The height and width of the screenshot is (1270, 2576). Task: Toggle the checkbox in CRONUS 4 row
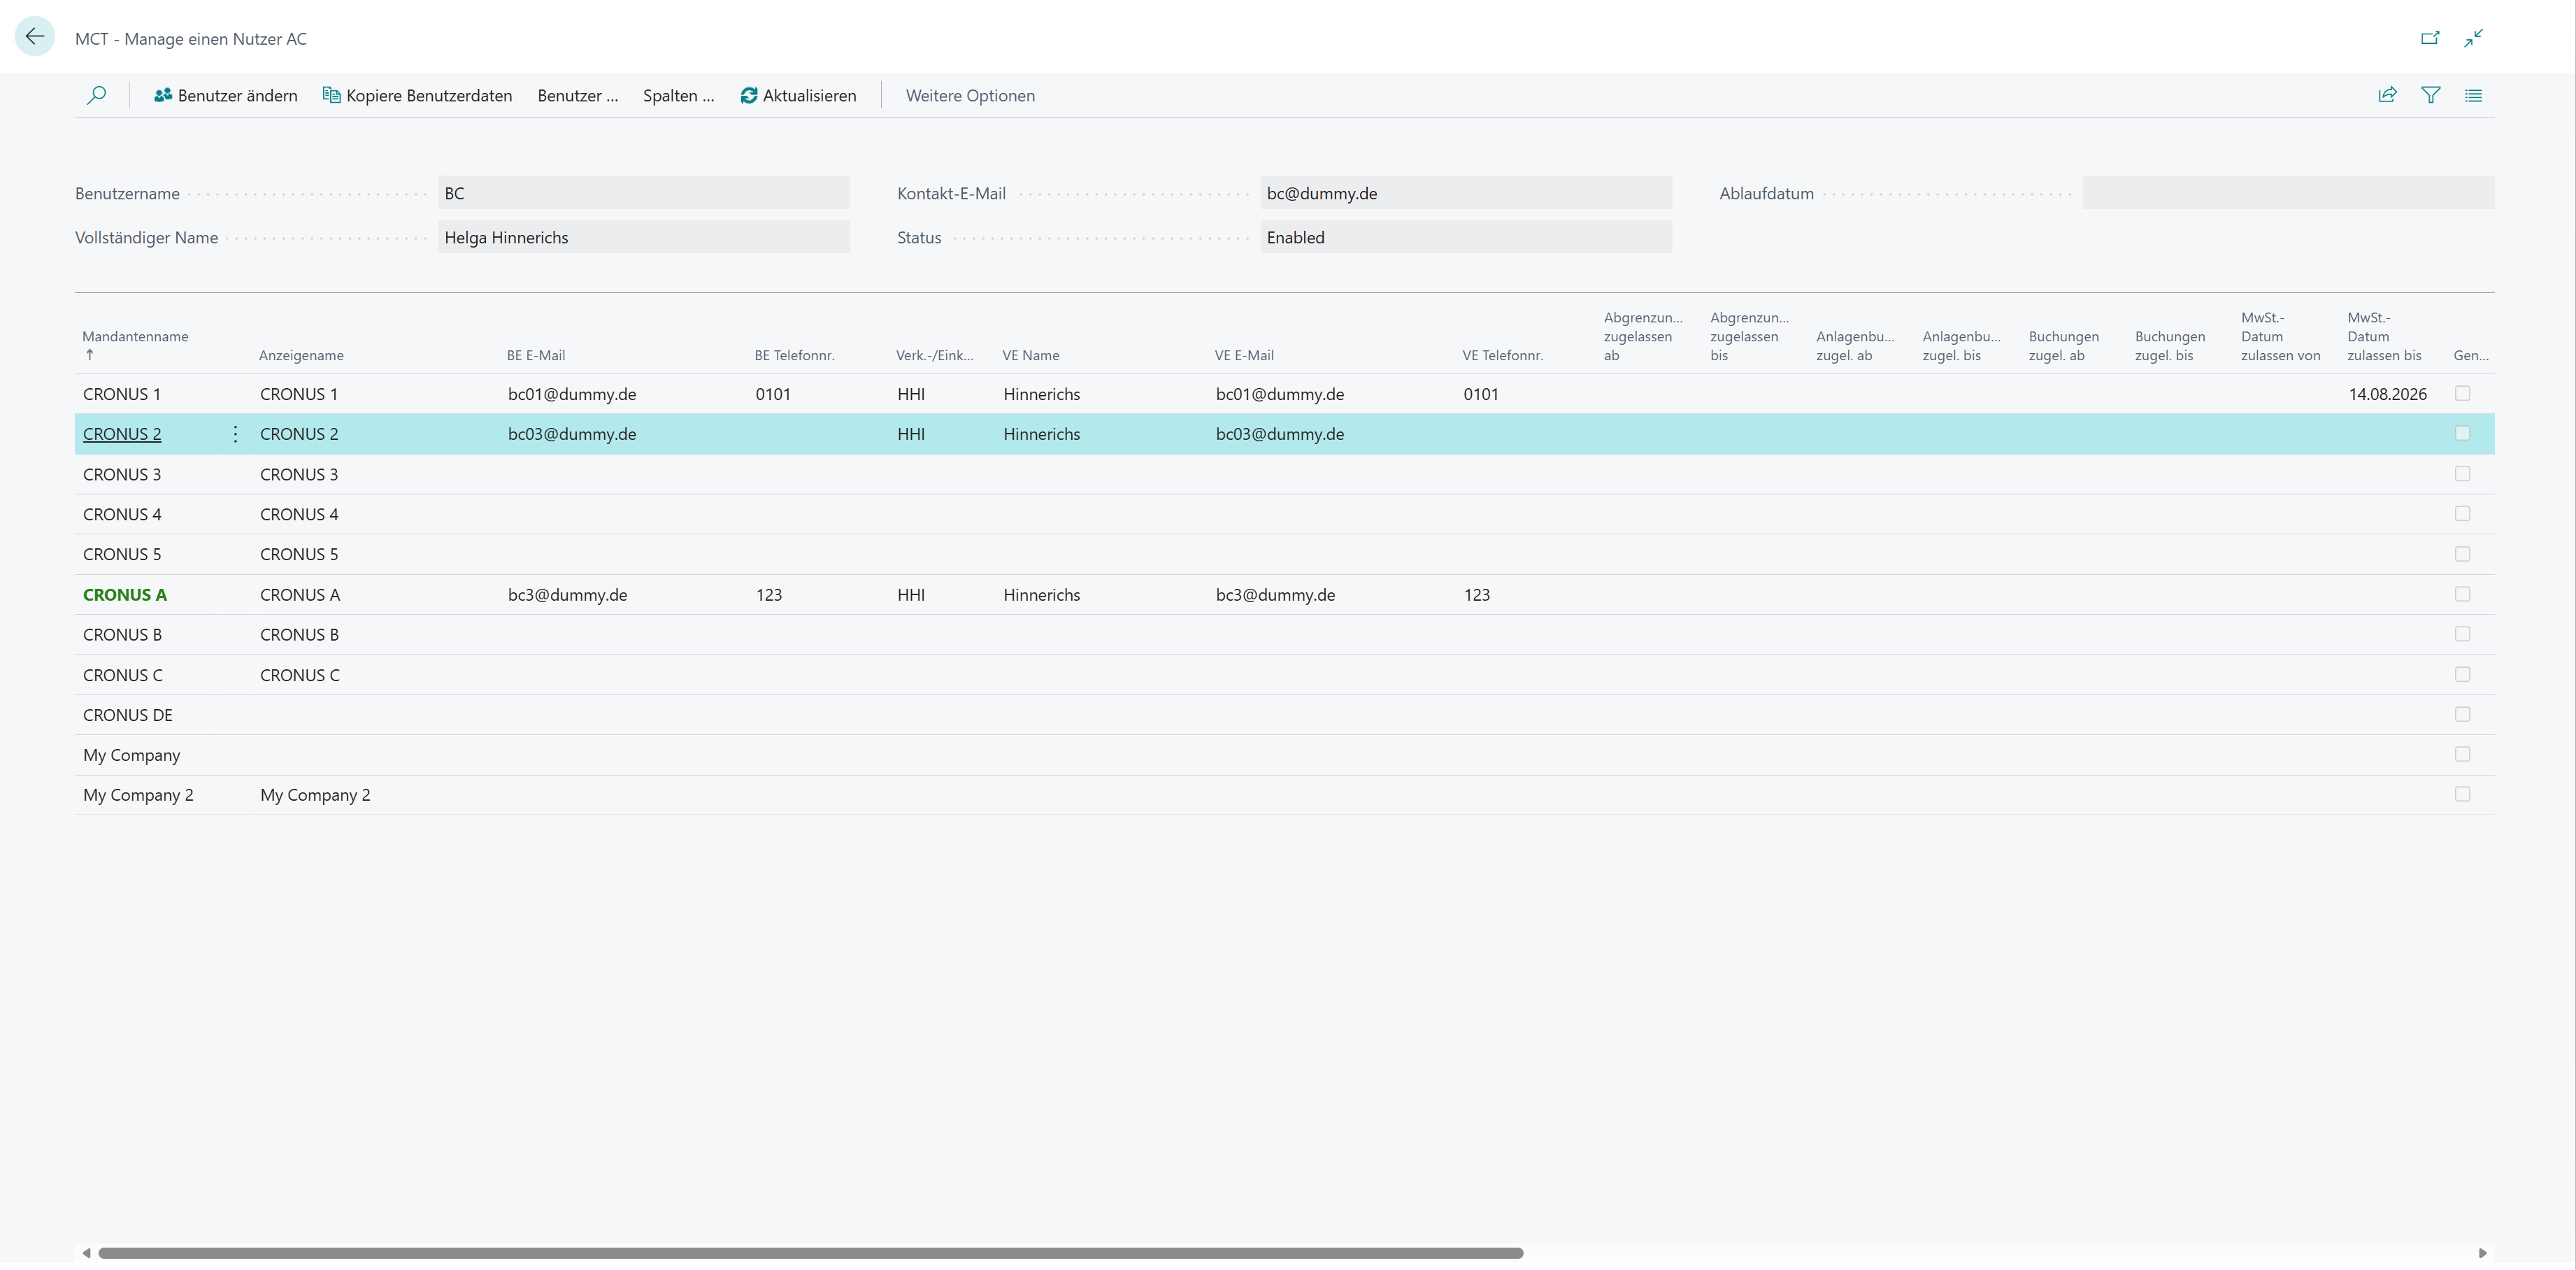pos(2462,513)
